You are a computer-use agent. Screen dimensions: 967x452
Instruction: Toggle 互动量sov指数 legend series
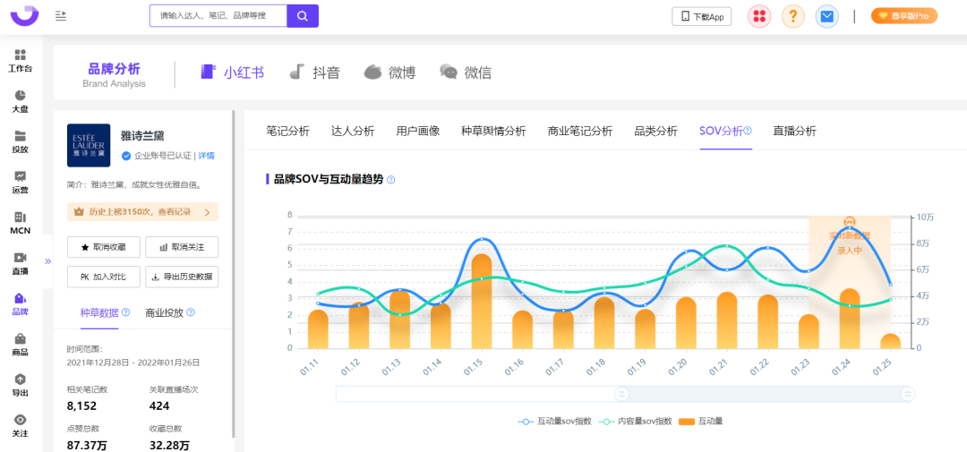tap(555, 422)
